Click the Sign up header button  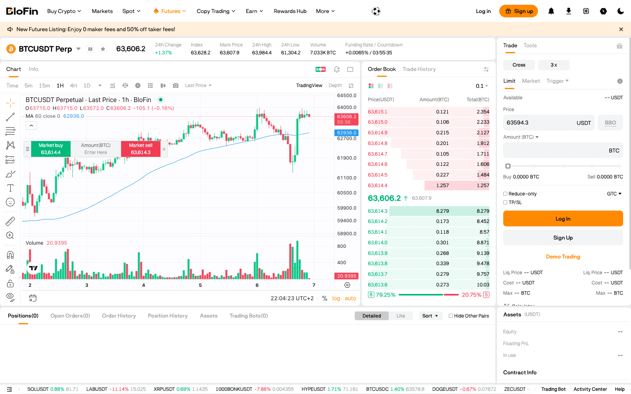pos(519,11)
